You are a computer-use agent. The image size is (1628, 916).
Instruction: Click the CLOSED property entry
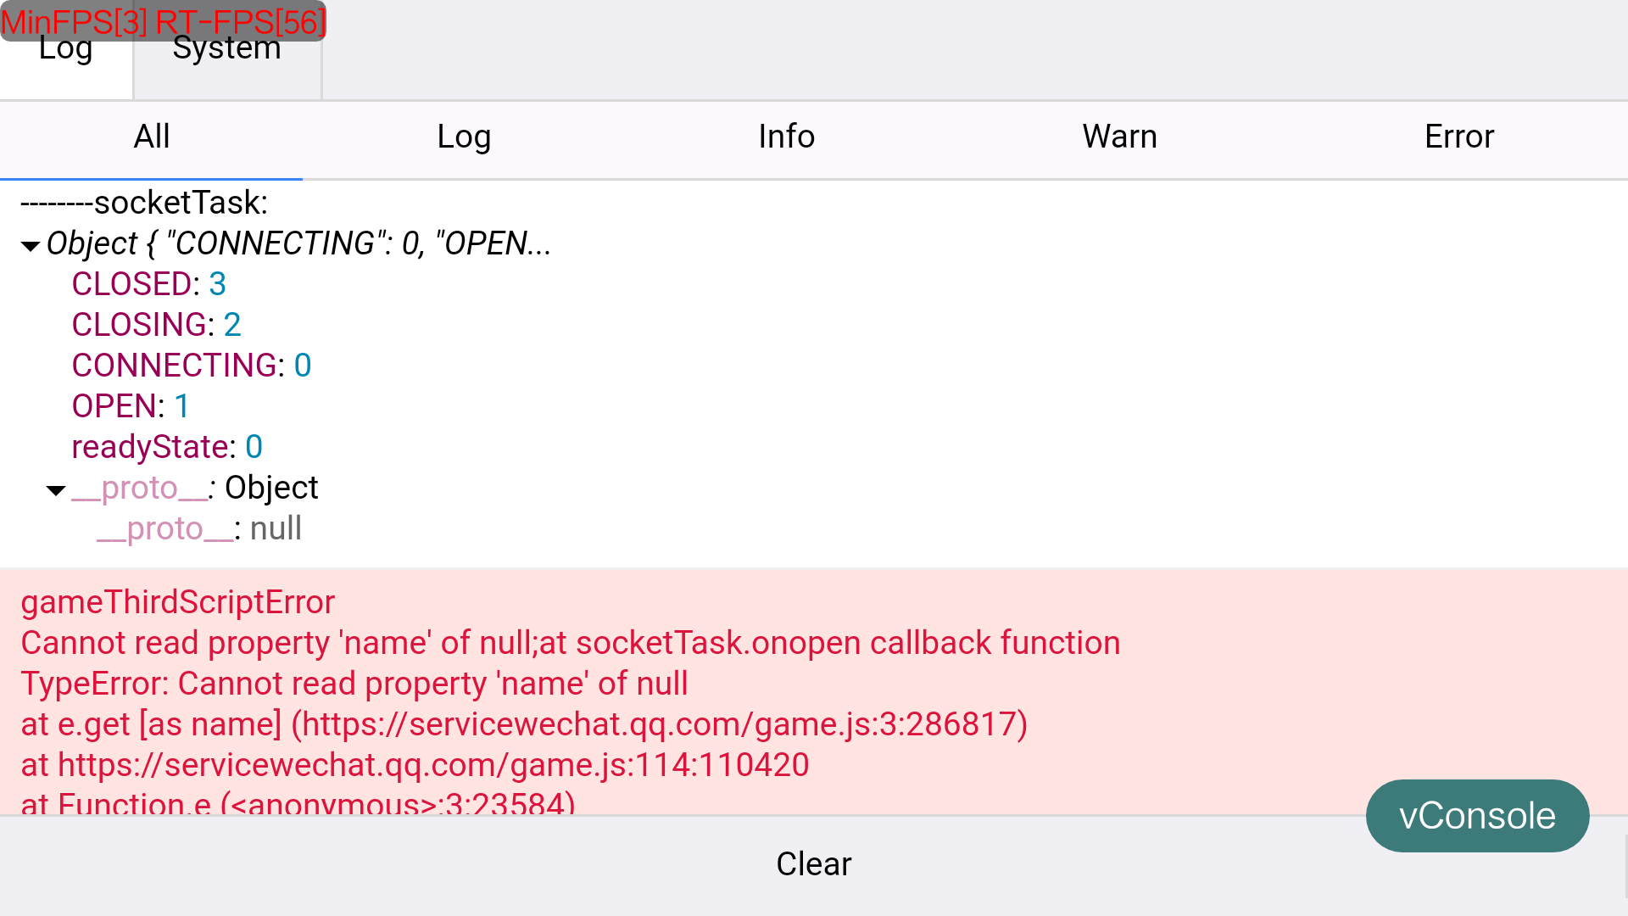click(x=148, y=284)
